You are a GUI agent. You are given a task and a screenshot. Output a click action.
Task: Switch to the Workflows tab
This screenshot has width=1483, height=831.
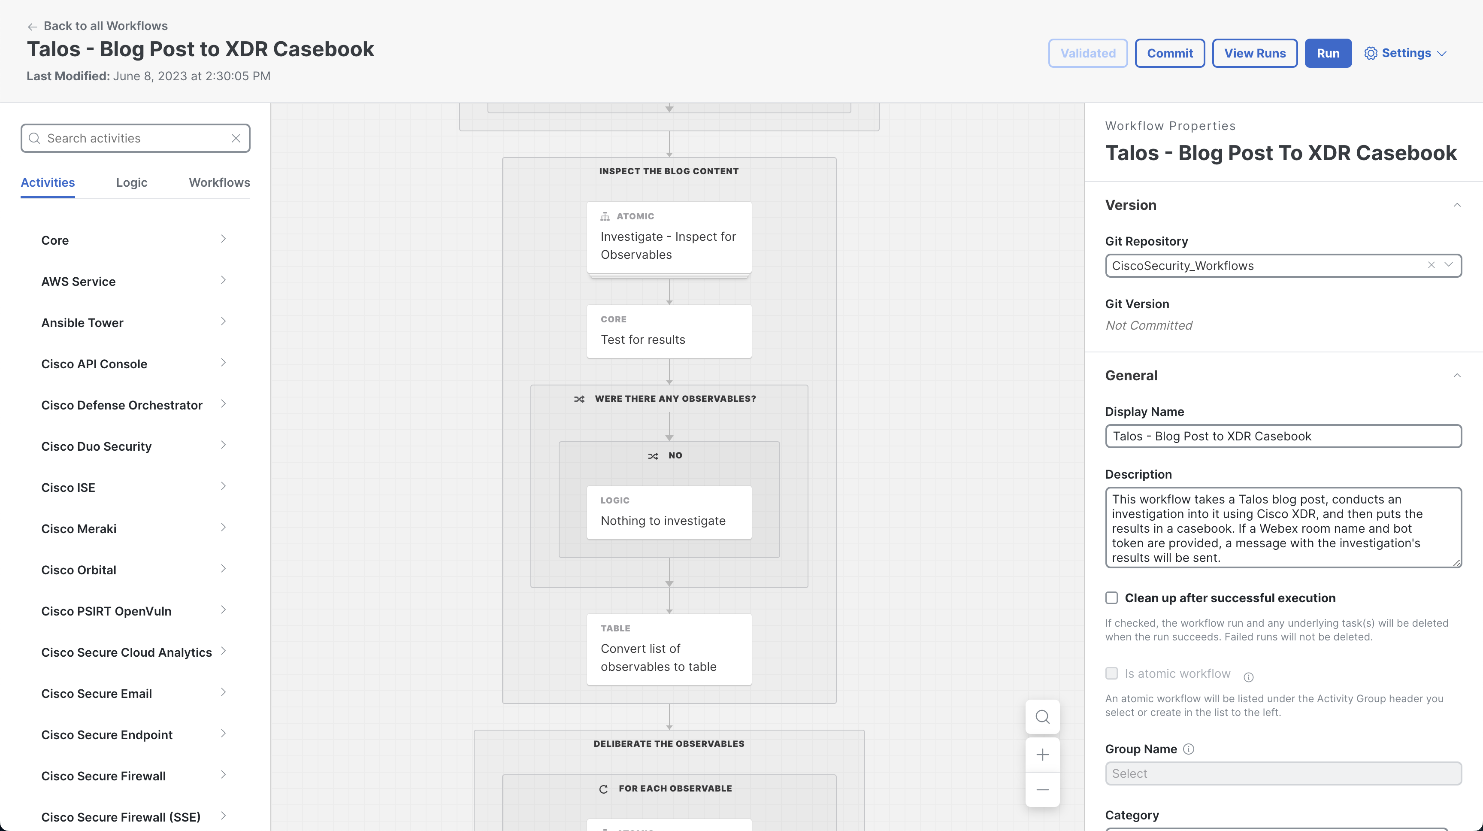(219, 182)
